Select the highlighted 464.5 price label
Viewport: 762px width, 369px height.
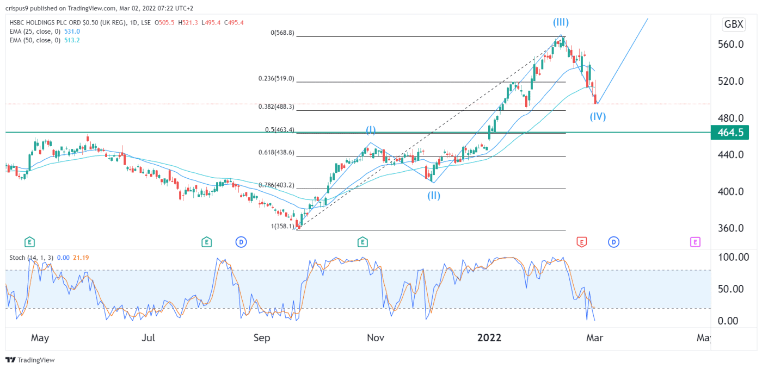[729, 132]
